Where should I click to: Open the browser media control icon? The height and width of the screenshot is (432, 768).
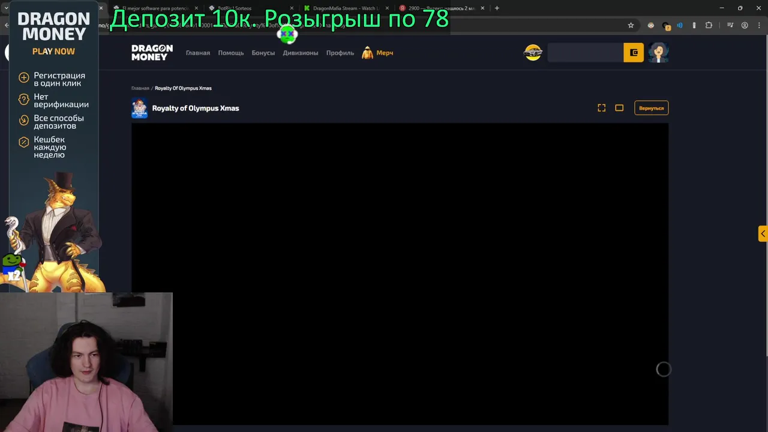coord(730,25)
